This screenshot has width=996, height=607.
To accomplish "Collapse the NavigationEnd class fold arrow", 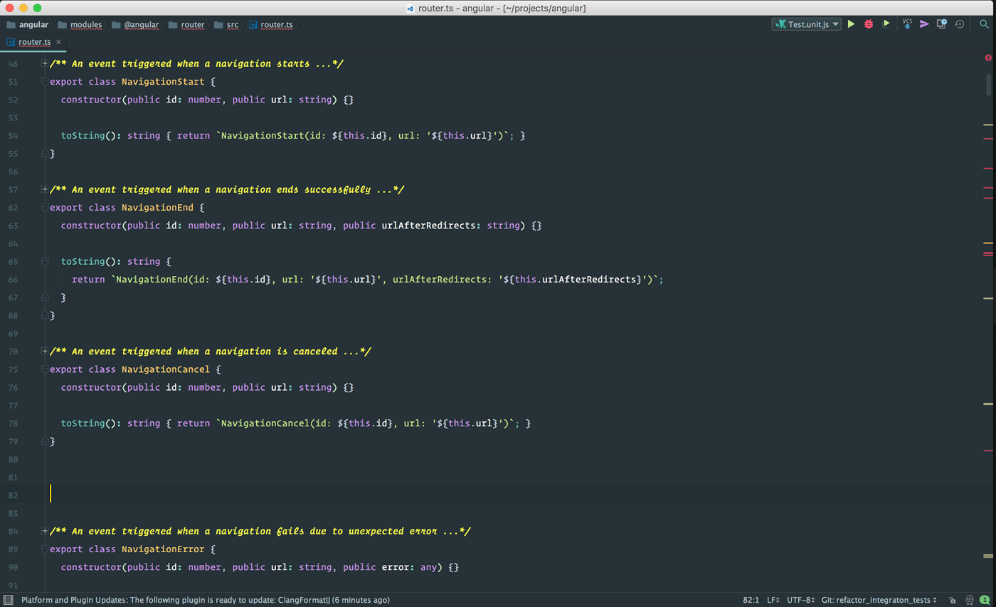I will click(x=44, y=207).
